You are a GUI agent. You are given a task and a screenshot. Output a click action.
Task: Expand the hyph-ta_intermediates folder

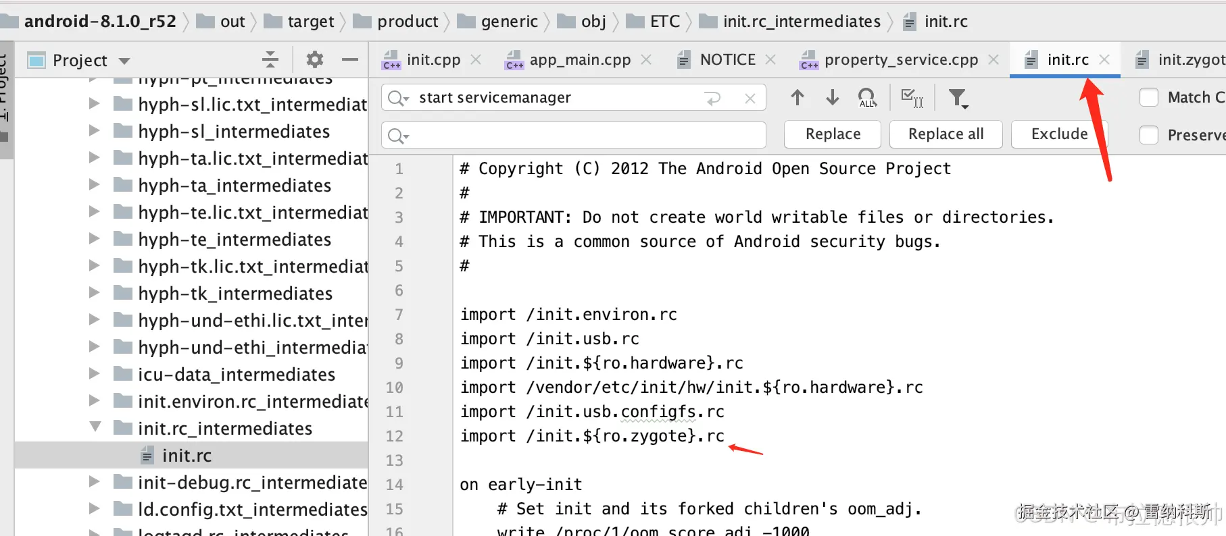coord(95,185)
